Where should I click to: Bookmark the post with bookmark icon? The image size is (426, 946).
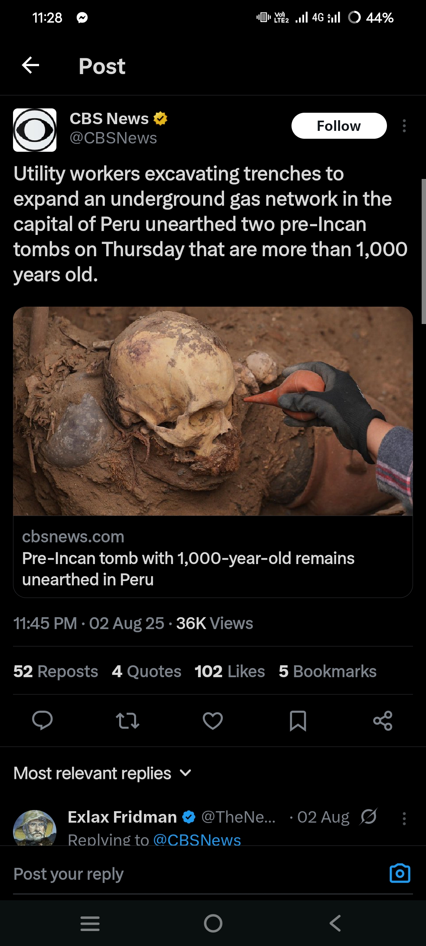298,720
